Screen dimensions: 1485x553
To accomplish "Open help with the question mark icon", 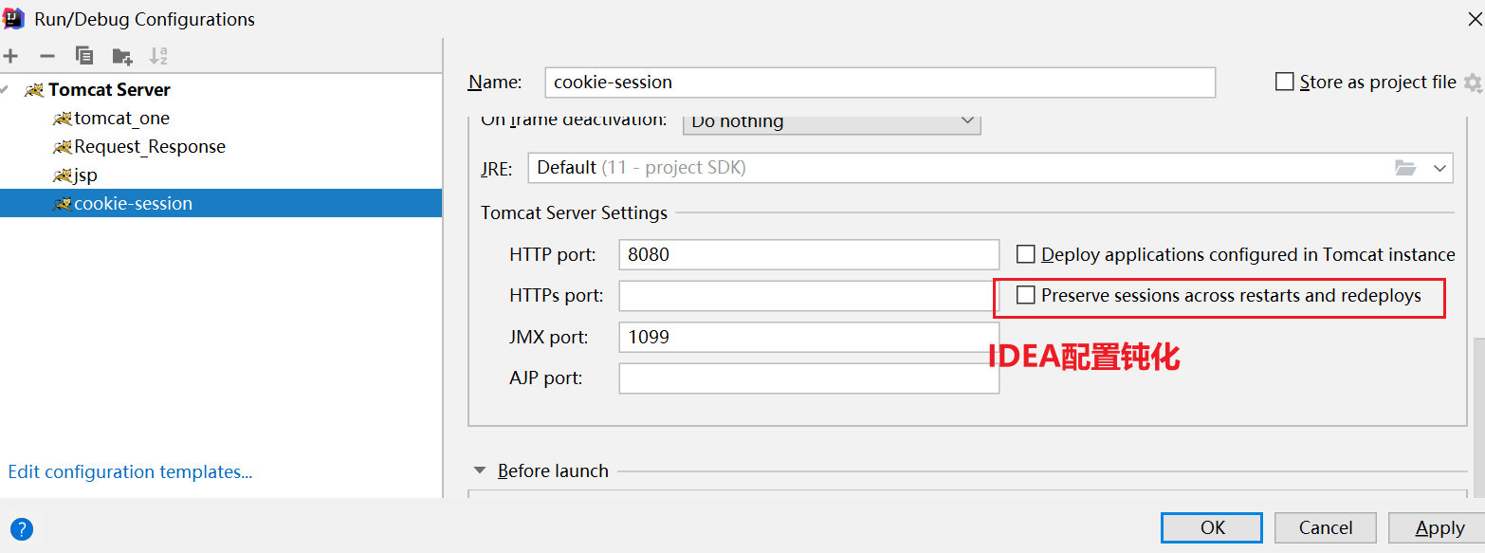I will 21,529.
